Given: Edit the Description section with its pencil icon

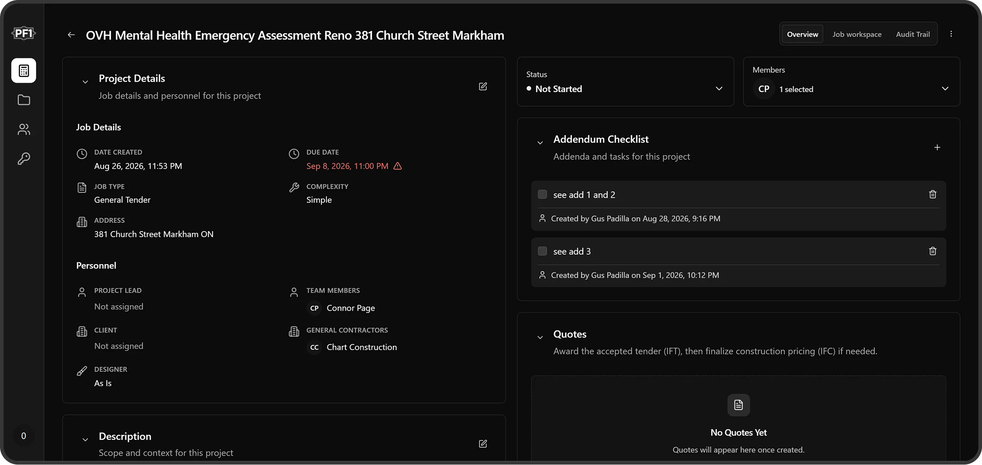Looking at the screenshot, I should point(483,444).
